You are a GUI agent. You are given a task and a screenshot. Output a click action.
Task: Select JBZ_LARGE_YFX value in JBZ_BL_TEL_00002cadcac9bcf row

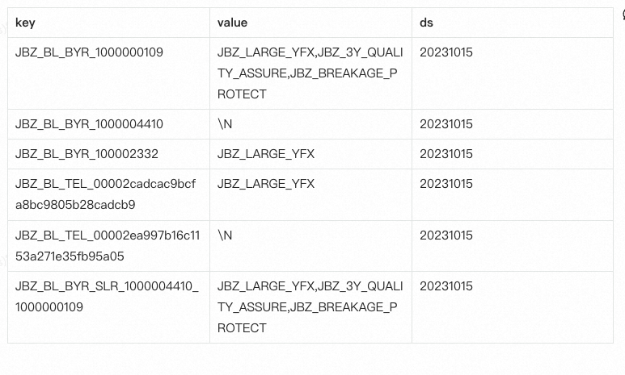pos(266,184)
